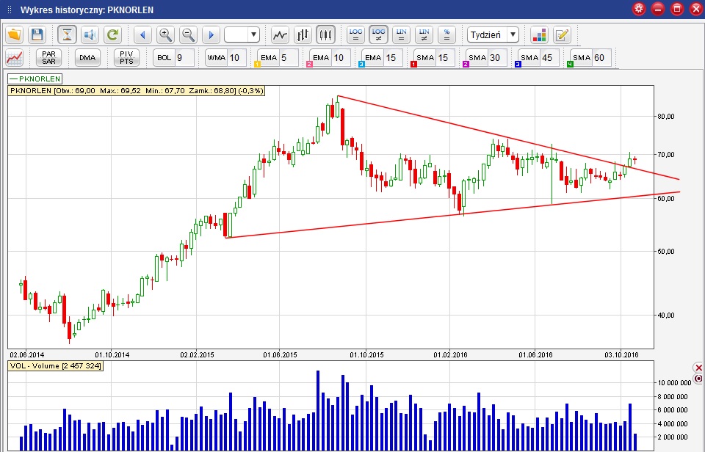This screenshot has height=452, width=705.
Task: Click the refresh arrow icon
Action: pyautogui.click(x=112, y=34)
